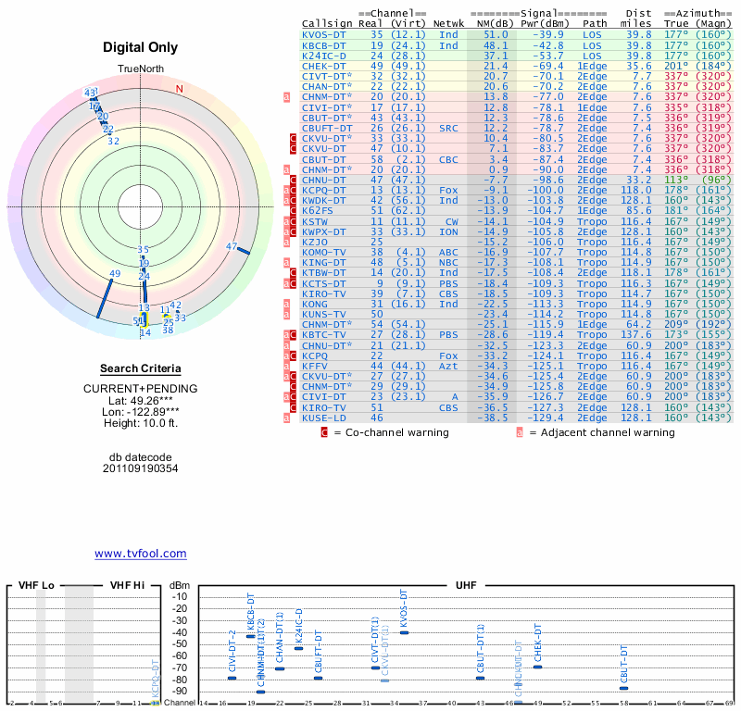Click the Digital Only title
The width and height of the screenshot is (741, 711).
pyautogui.click(x=141, y=47)
